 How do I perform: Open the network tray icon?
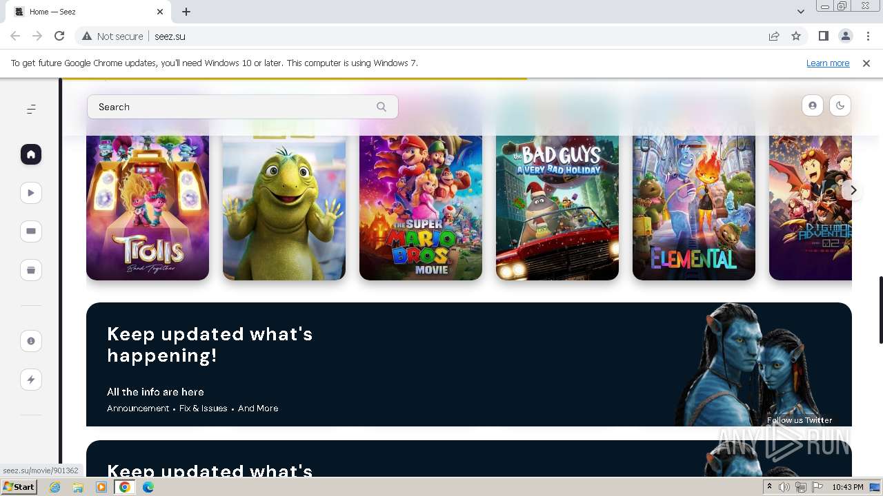800,487
